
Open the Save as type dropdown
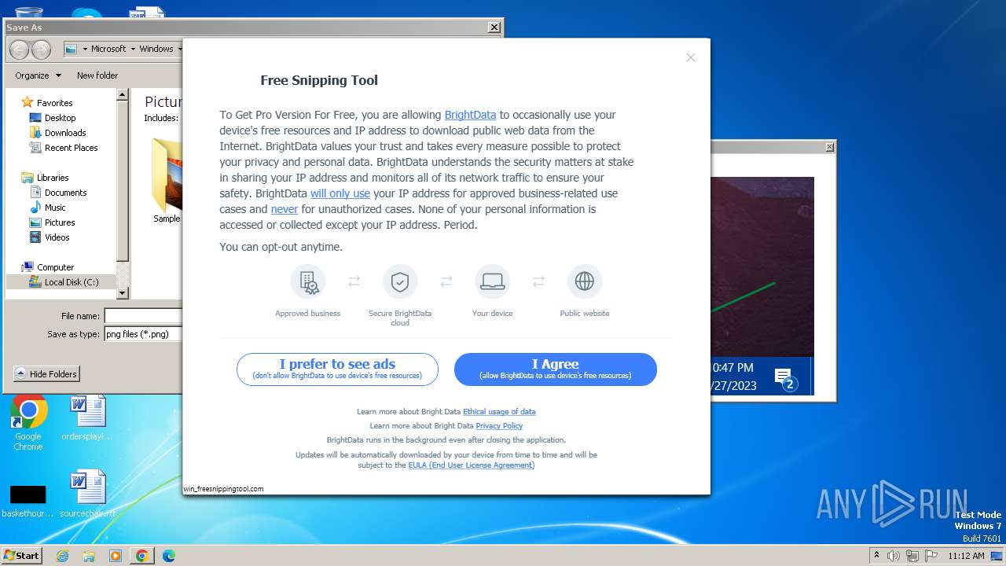[x=143, y=334]
